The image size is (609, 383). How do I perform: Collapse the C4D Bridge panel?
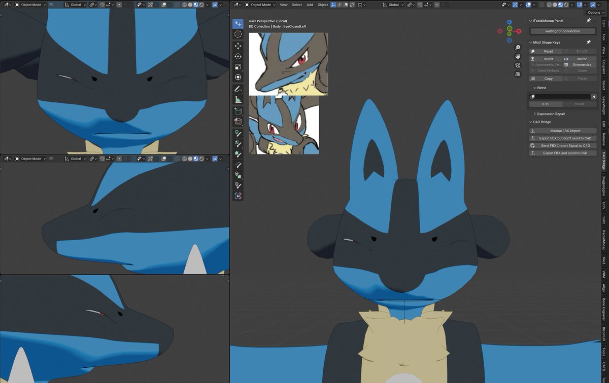[x=530, y=122]
